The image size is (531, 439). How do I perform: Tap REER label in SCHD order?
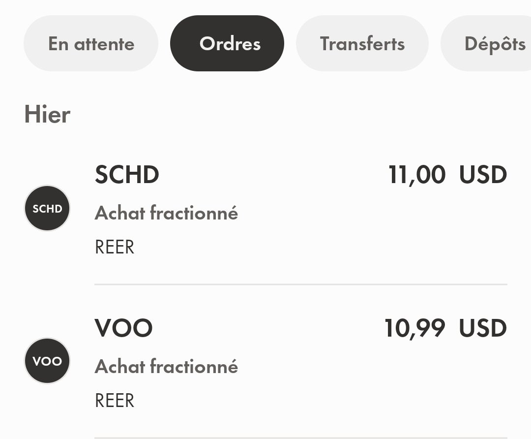pyautogui.click(x=114, y=247)
